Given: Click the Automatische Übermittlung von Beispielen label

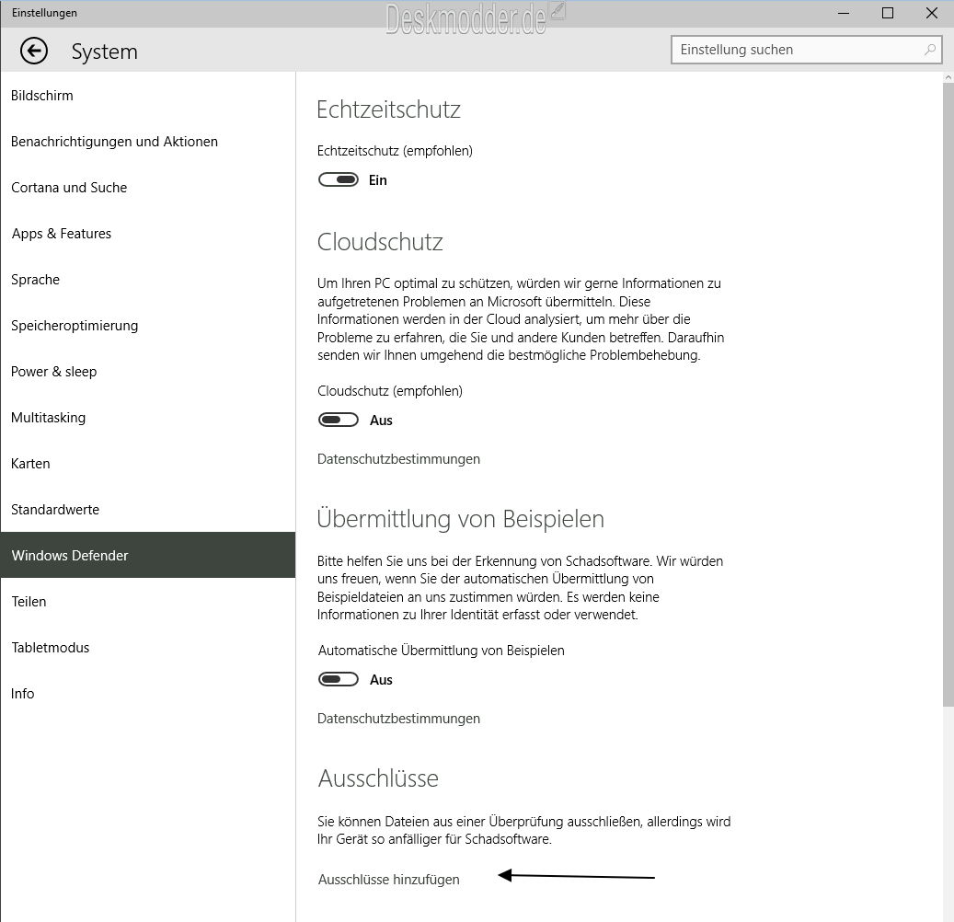Looking at the screenshot, I should point(441,651).
